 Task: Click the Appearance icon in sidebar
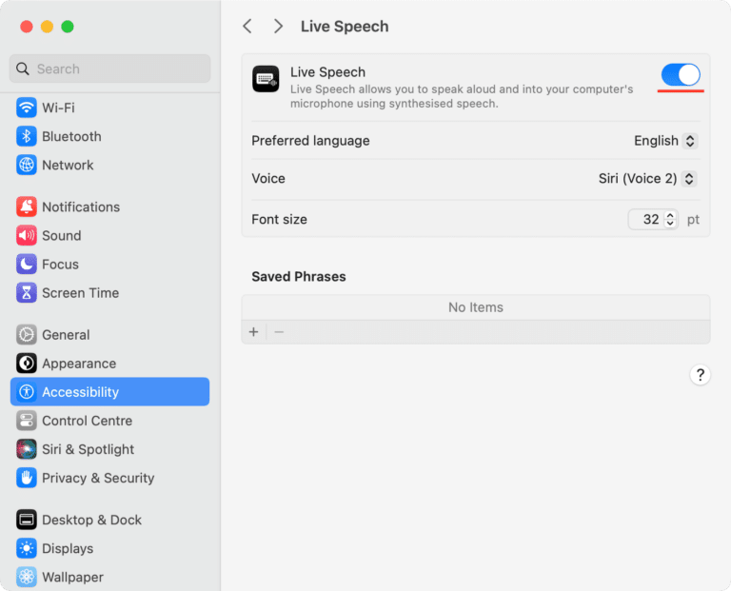tap(27, 364)
